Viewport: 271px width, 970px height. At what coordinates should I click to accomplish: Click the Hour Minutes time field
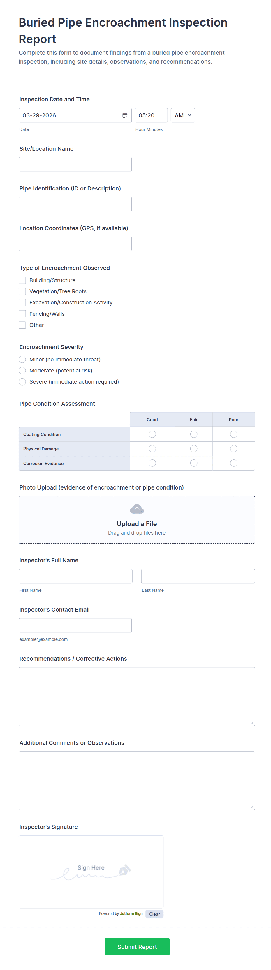[151, 115]
